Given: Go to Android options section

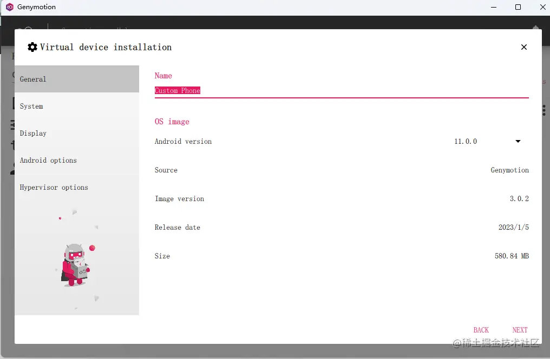Looking at the screenshot, I should point(77,160).
